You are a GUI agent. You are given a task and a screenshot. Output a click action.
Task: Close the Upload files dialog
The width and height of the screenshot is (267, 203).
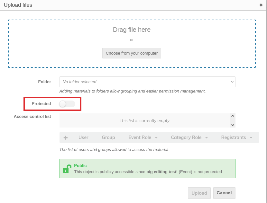click(x=261, y=5)
